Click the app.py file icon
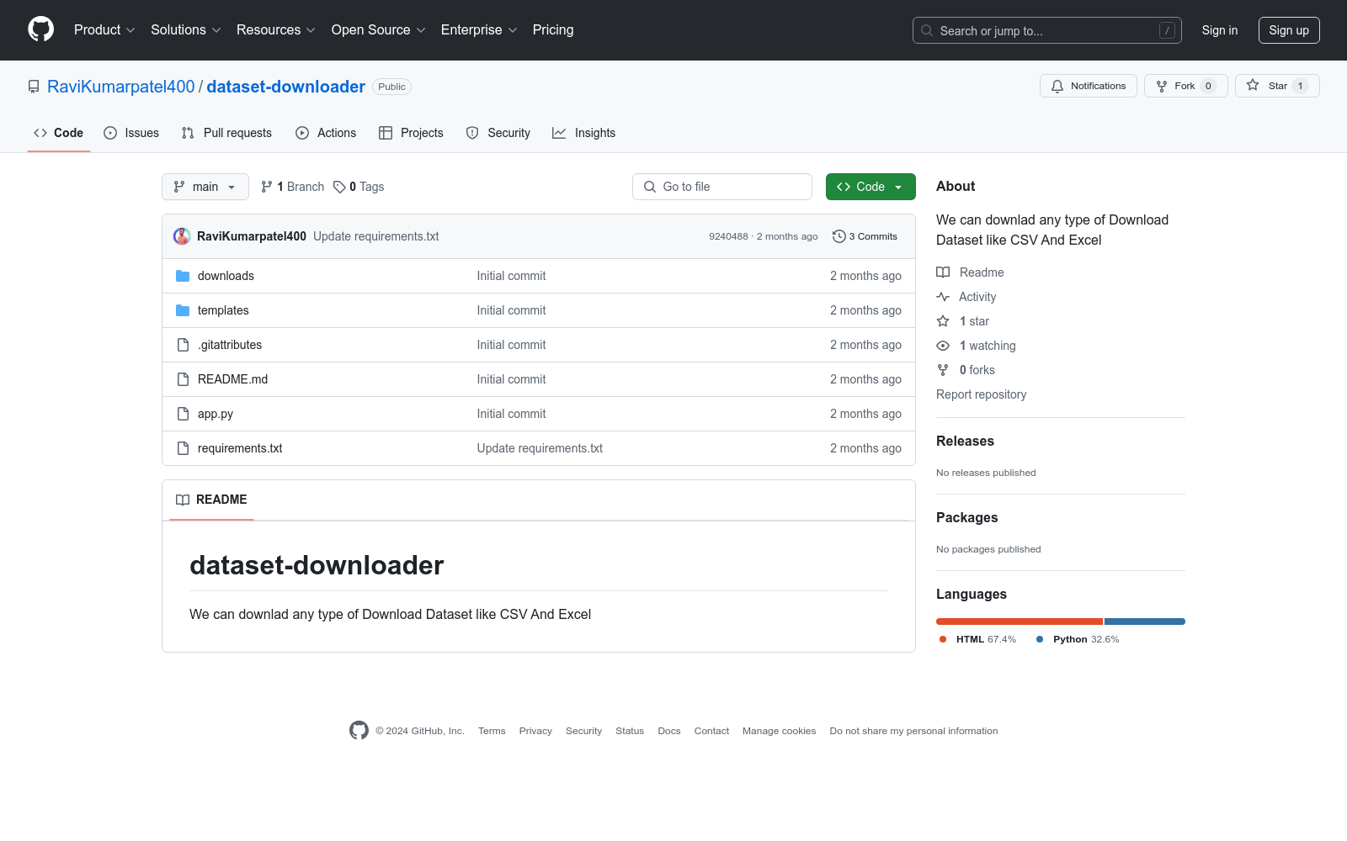This screenshot has width=1347, height=841. click(183, 414)
